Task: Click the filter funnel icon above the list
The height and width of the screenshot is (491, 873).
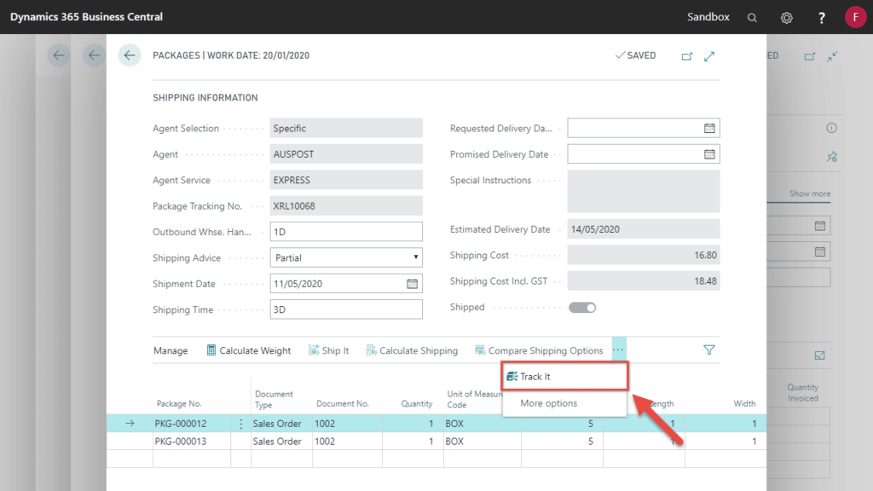Action: (708, 349)
